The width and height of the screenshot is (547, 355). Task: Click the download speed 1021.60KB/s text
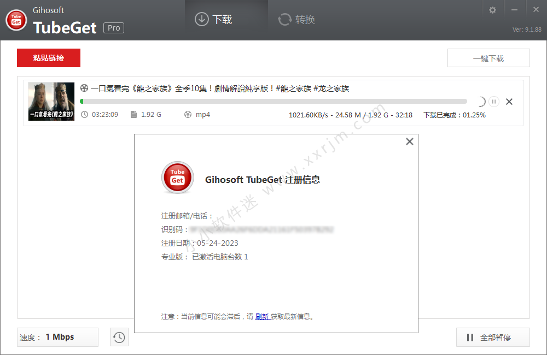[x=309, y=115]
